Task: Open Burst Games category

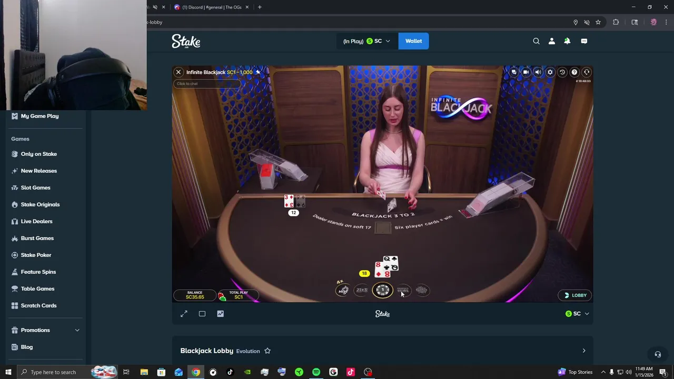Action: tap(37, 238)
